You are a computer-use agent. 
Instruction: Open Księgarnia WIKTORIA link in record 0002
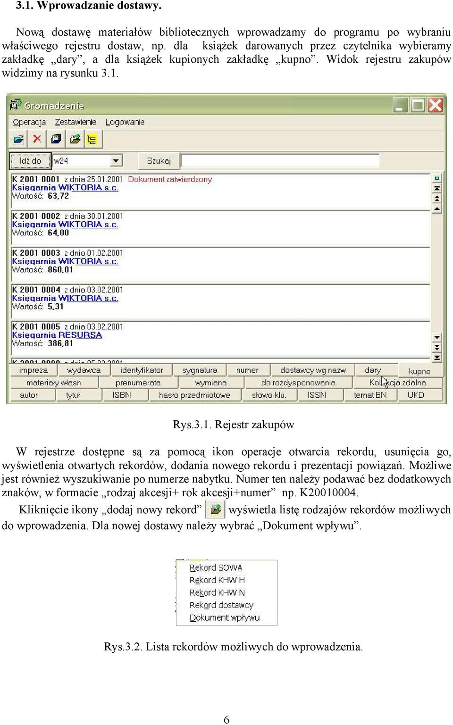click(x=65, y=225)
